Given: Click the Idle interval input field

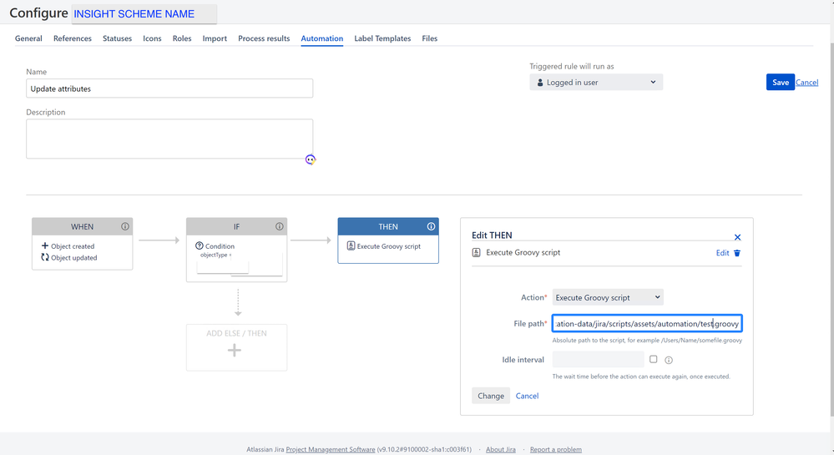Looking at the screenshot, I should click(598, 359).
